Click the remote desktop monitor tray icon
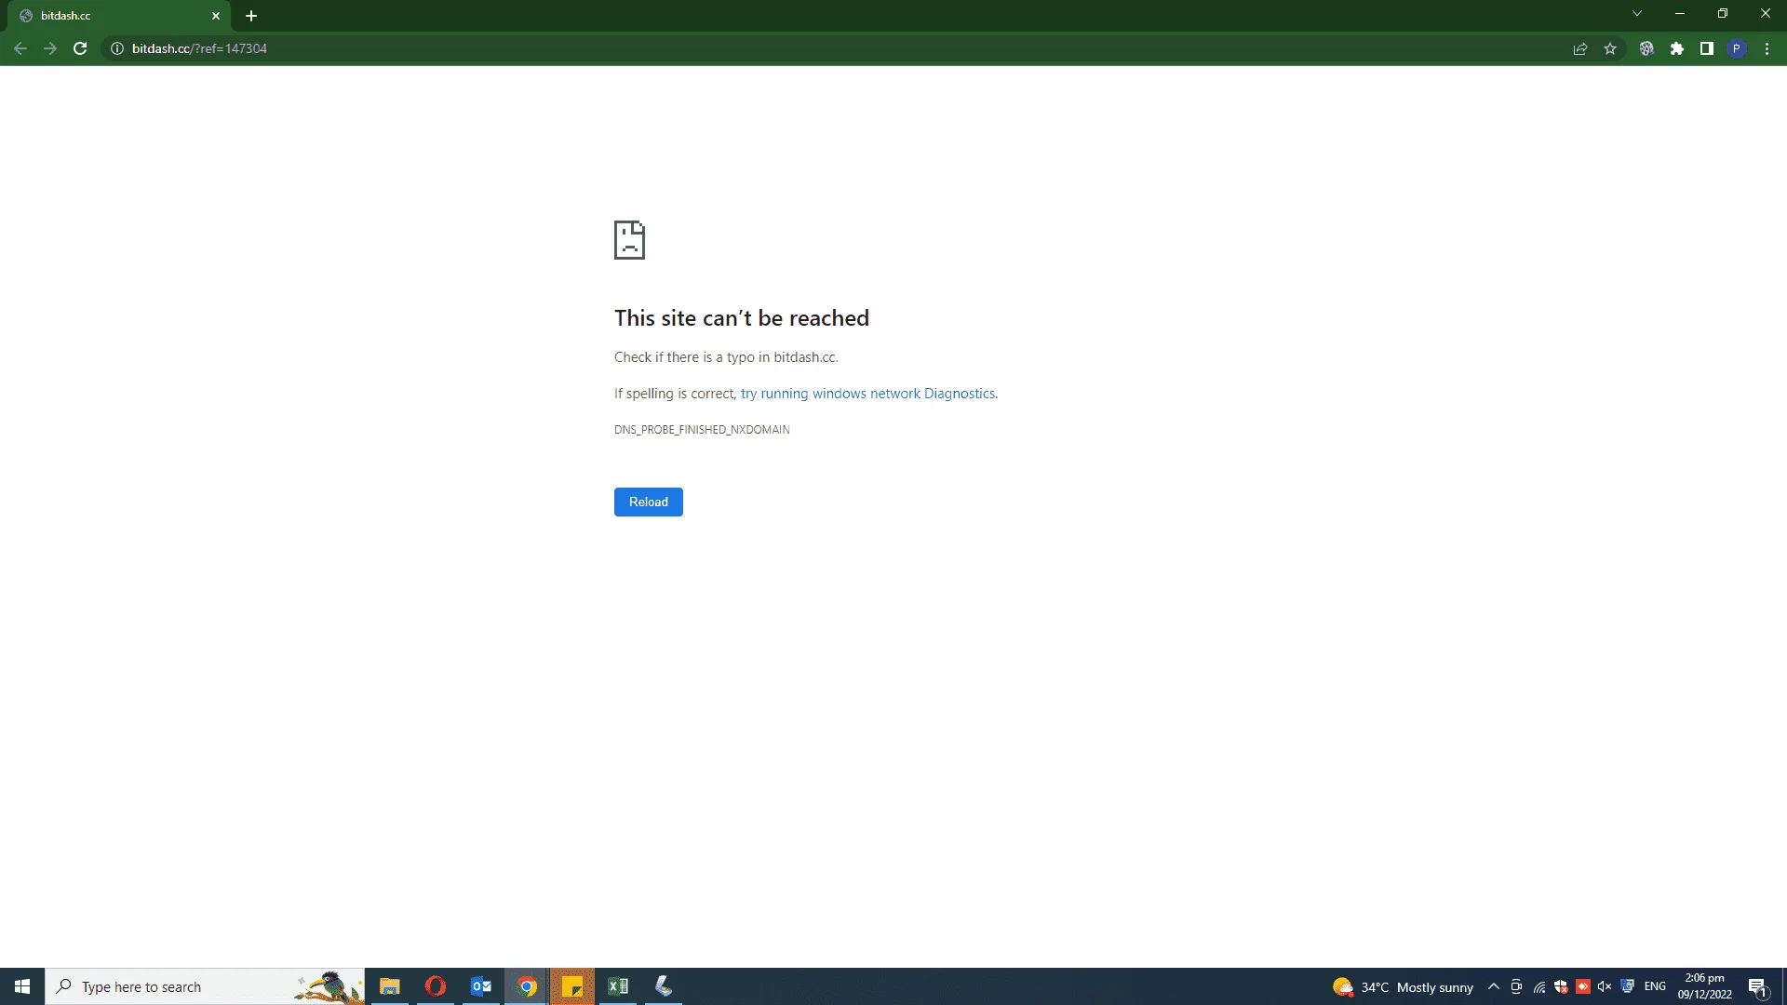This screenshot has height=1005, width=1787. tap(1627, 986)
